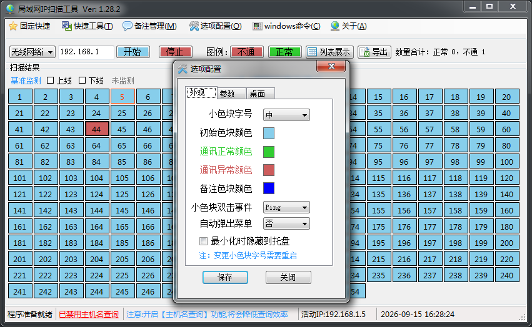Click the 活动IP:192.168.1.5 status text

pyautogui.click(x=333, y=315)
